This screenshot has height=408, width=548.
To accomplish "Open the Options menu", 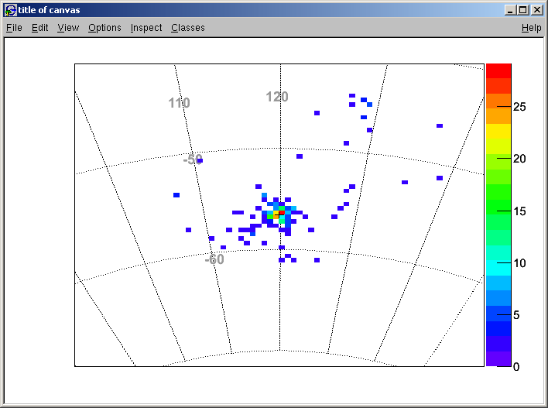I will coord(104,28).
